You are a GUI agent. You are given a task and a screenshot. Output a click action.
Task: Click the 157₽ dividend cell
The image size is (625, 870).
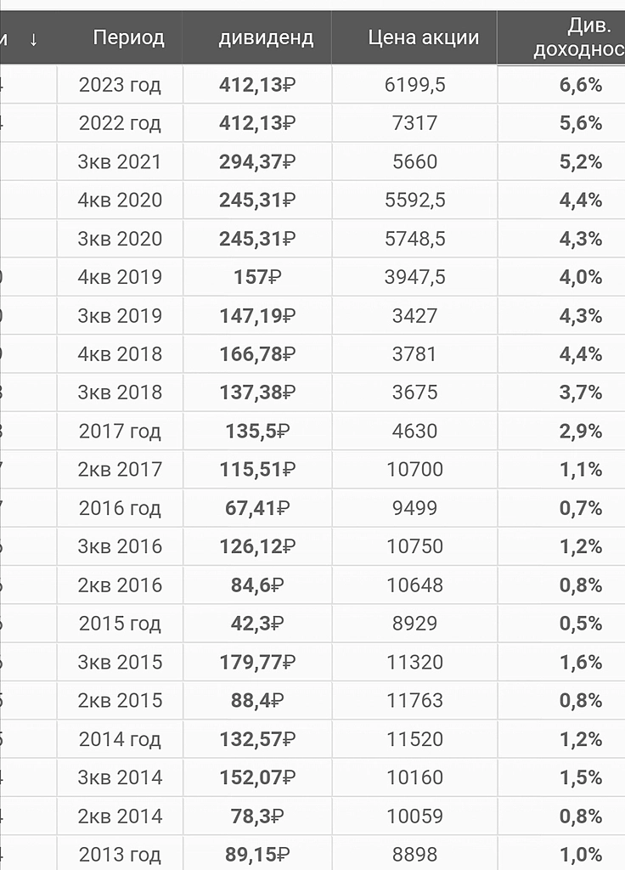257,277
